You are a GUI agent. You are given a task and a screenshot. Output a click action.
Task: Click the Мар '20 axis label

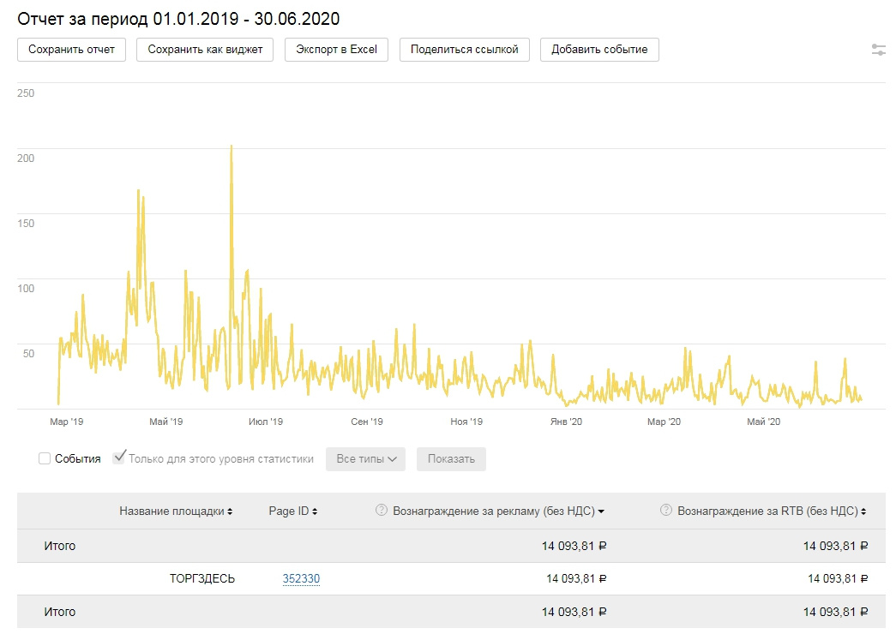click(664, 422)
